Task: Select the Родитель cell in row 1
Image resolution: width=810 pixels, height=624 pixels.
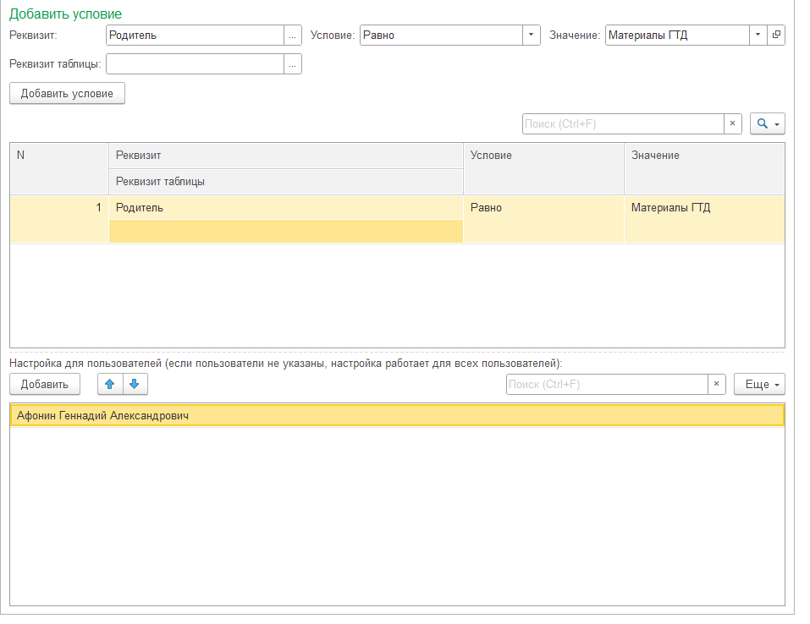Action: coord(286,207)
